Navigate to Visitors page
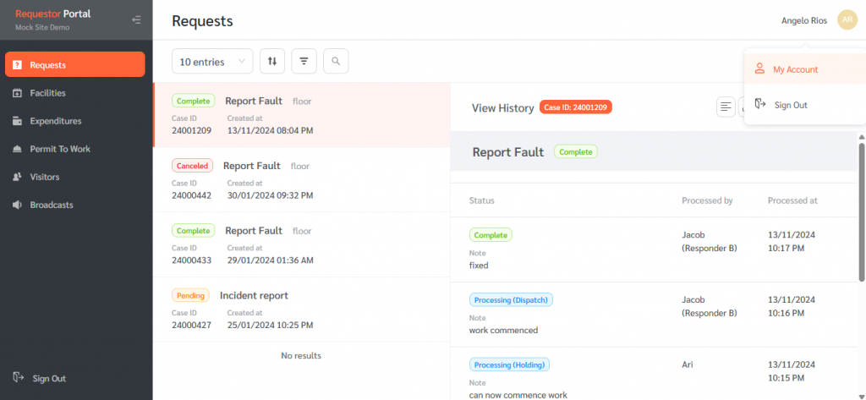The height and width of the screenshot is (400, 866). (x=46, y=177)
